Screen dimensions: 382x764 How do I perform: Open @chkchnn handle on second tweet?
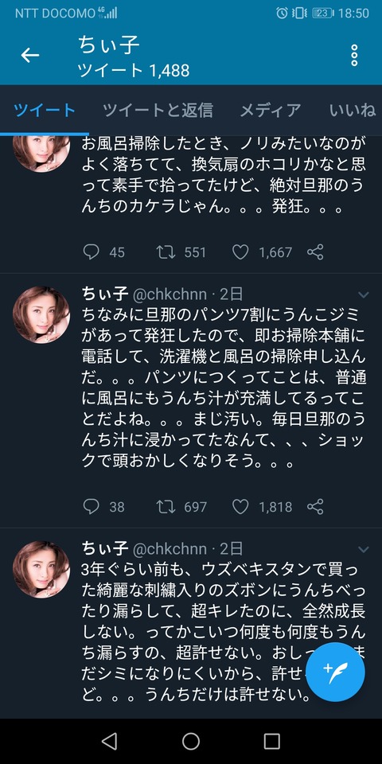[170, 294]
